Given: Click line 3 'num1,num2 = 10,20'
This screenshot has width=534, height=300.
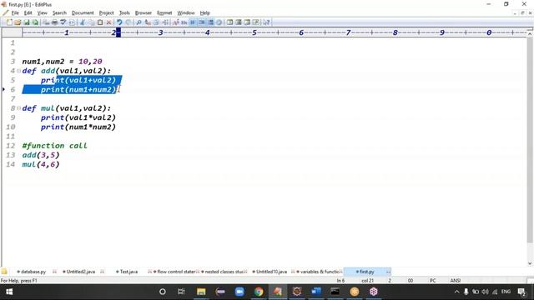Looking at the screenshot, I should pos(62,62).
